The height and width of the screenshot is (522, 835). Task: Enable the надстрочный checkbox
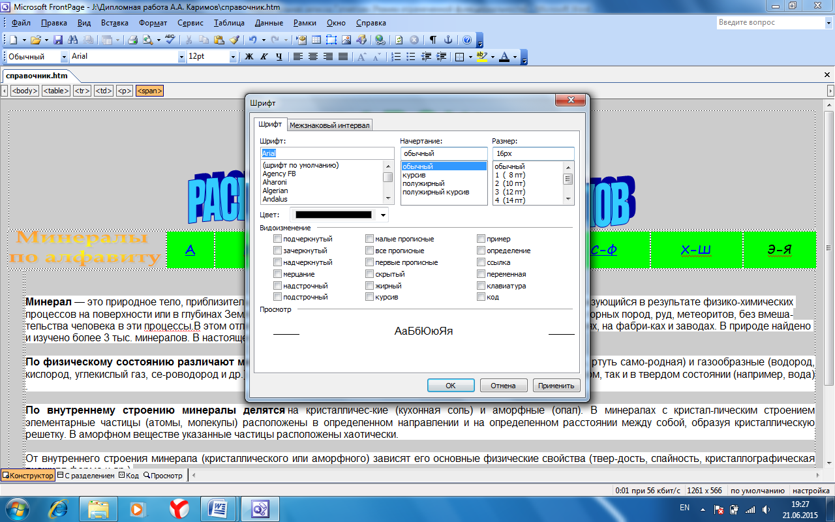278,286
